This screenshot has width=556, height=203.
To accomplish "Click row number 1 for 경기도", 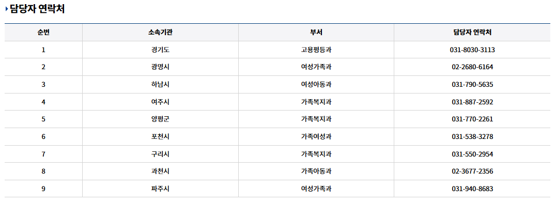I will (43, 50).
